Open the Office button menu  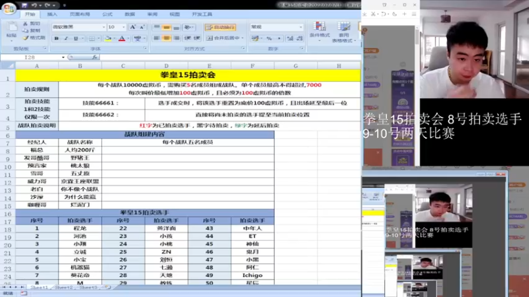click(x=9, y=7)
